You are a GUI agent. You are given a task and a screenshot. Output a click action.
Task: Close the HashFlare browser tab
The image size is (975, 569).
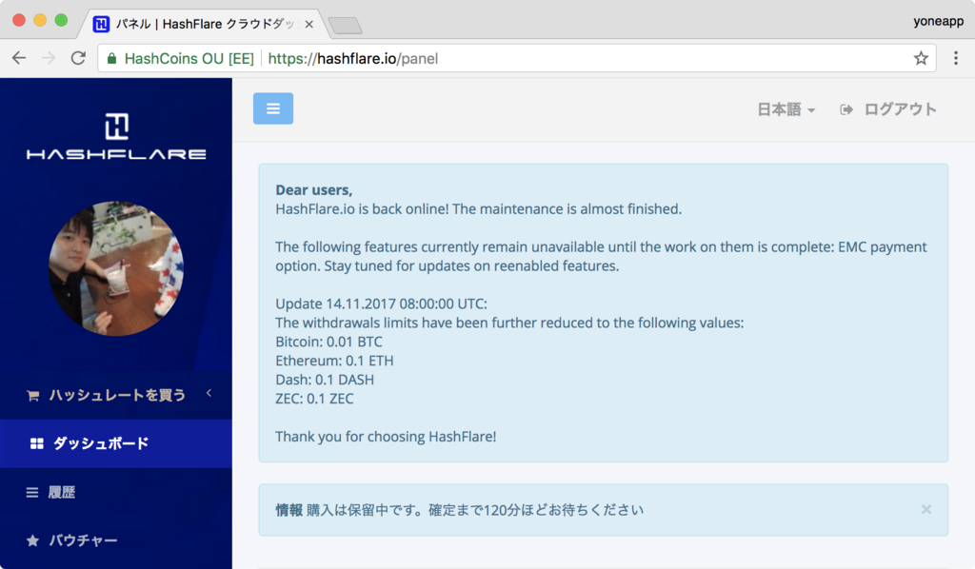(309, 24)
